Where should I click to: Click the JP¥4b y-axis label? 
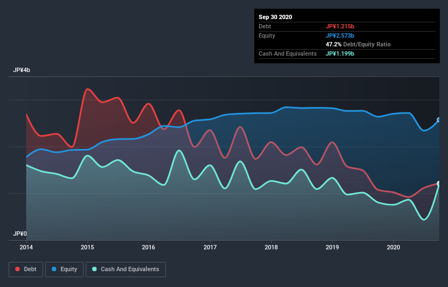[21, 70]
